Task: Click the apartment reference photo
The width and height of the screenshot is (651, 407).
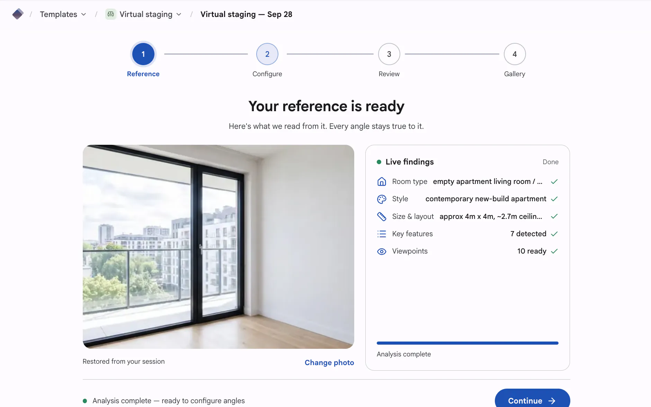Action: (x=218, y=247)
